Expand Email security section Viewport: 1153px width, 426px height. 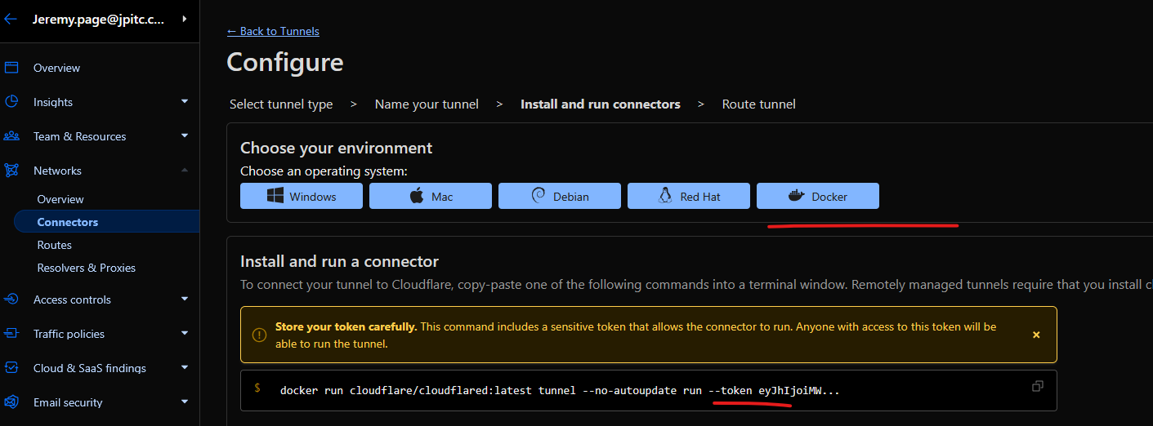[x=185, y=402]
